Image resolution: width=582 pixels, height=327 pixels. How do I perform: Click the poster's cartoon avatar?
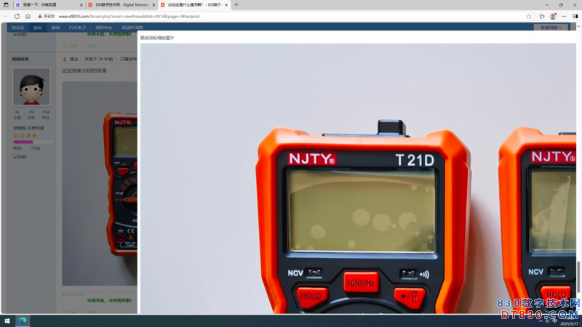(31, 87)
